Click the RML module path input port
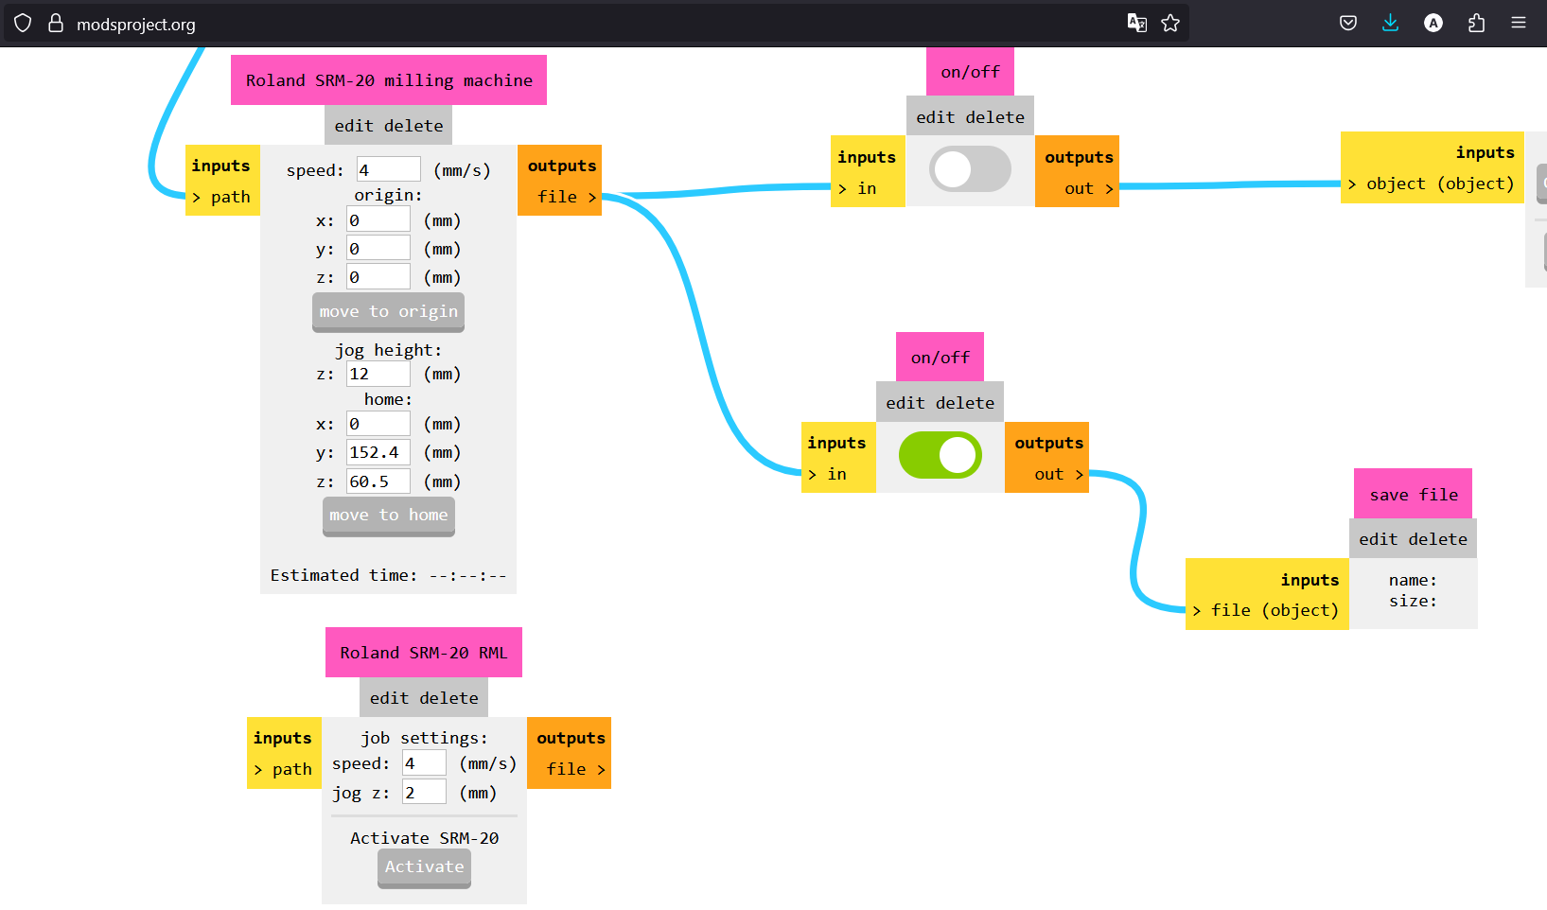1547x910 pixels. (x=284, y=769)
